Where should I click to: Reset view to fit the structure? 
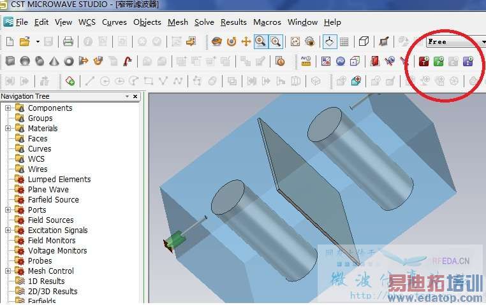coord(295,41)
